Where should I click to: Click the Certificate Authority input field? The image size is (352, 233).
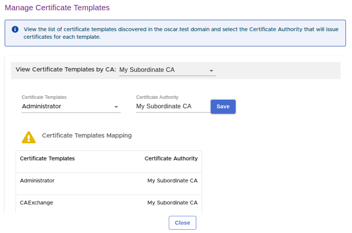coord(172,106)
